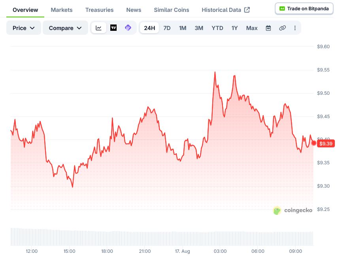The height and width of the screenshot is (256, 338).
Task: Select the 1Y time range
Action: tap(234, 28)
